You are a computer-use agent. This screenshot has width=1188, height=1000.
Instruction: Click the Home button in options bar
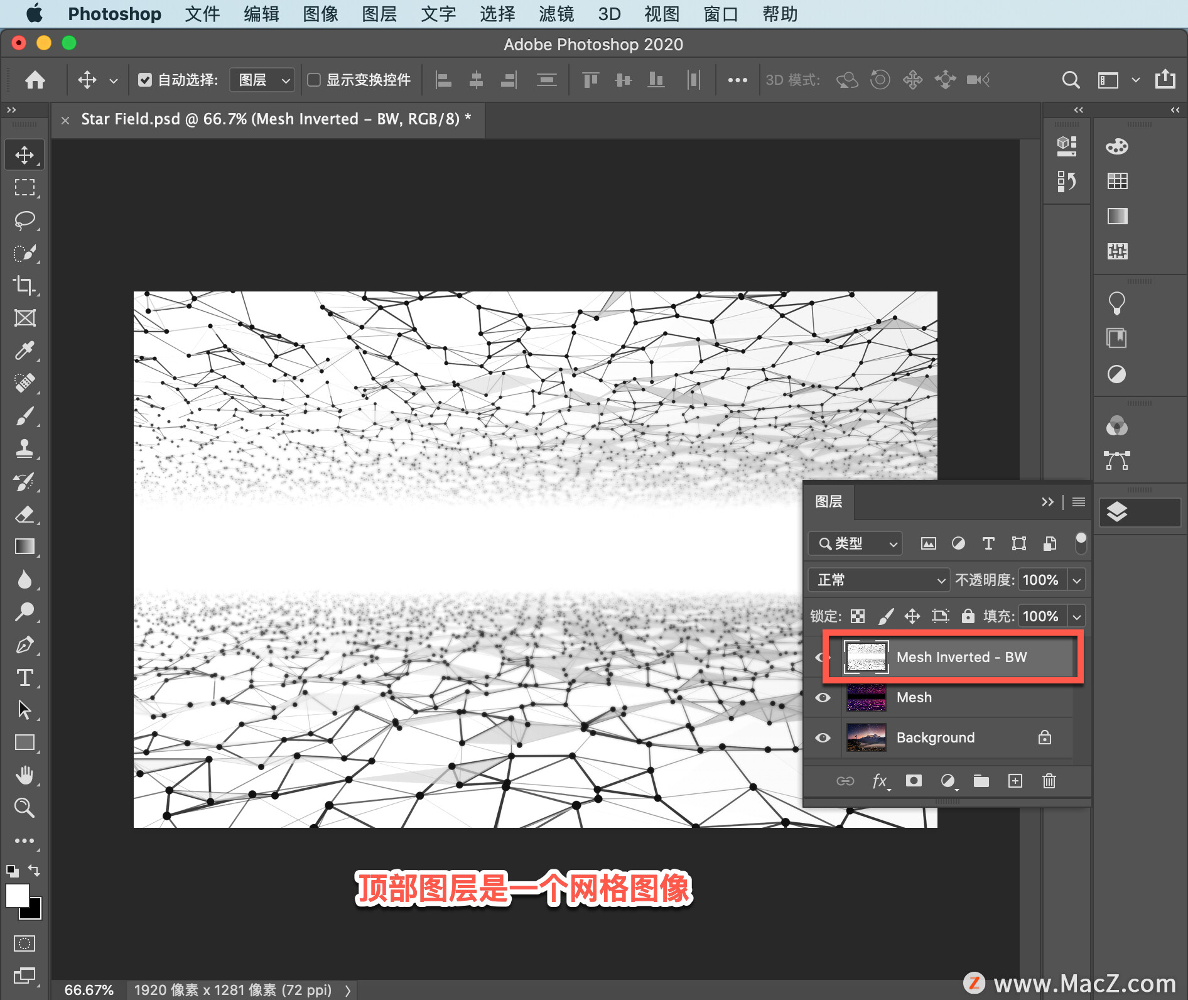(35, 80)
